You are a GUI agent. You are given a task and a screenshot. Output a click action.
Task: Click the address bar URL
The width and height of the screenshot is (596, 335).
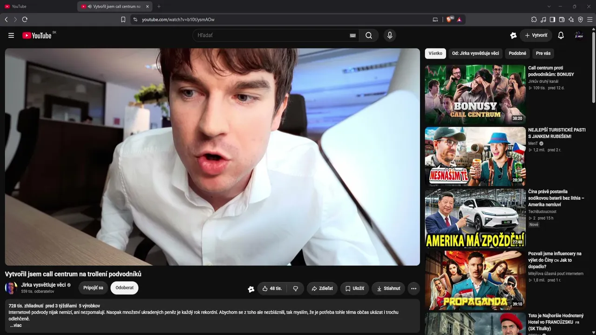pos(178,20)
